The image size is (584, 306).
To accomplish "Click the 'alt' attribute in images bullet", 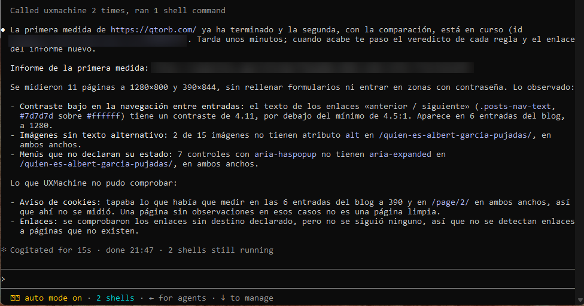I will click(x=352, y=135).
